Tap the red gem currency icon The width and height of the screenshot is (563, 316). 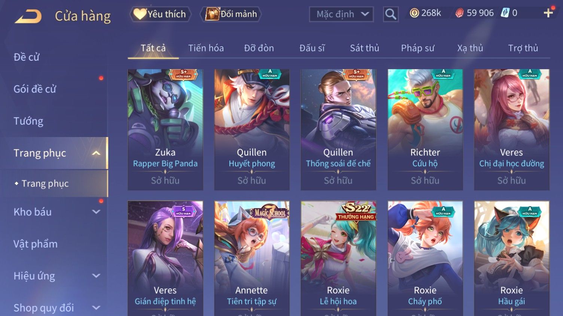pyautogui.click(x=459, y=13)
